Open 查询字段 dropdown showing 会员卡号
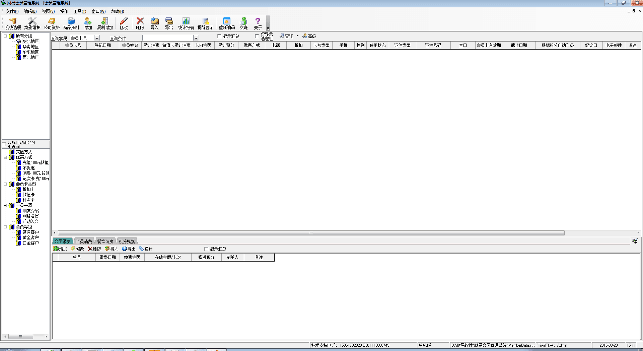 (97, 38)
